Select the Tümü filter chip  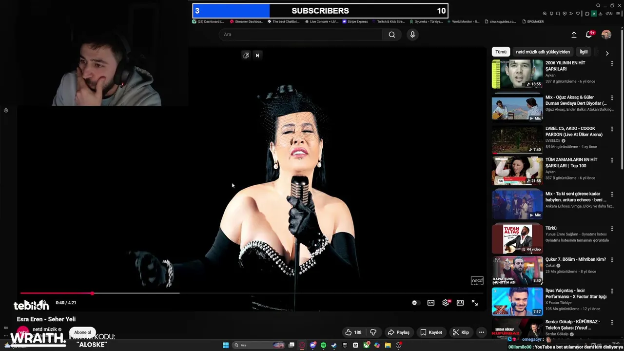pyautogui.click(x=501, y=52)
